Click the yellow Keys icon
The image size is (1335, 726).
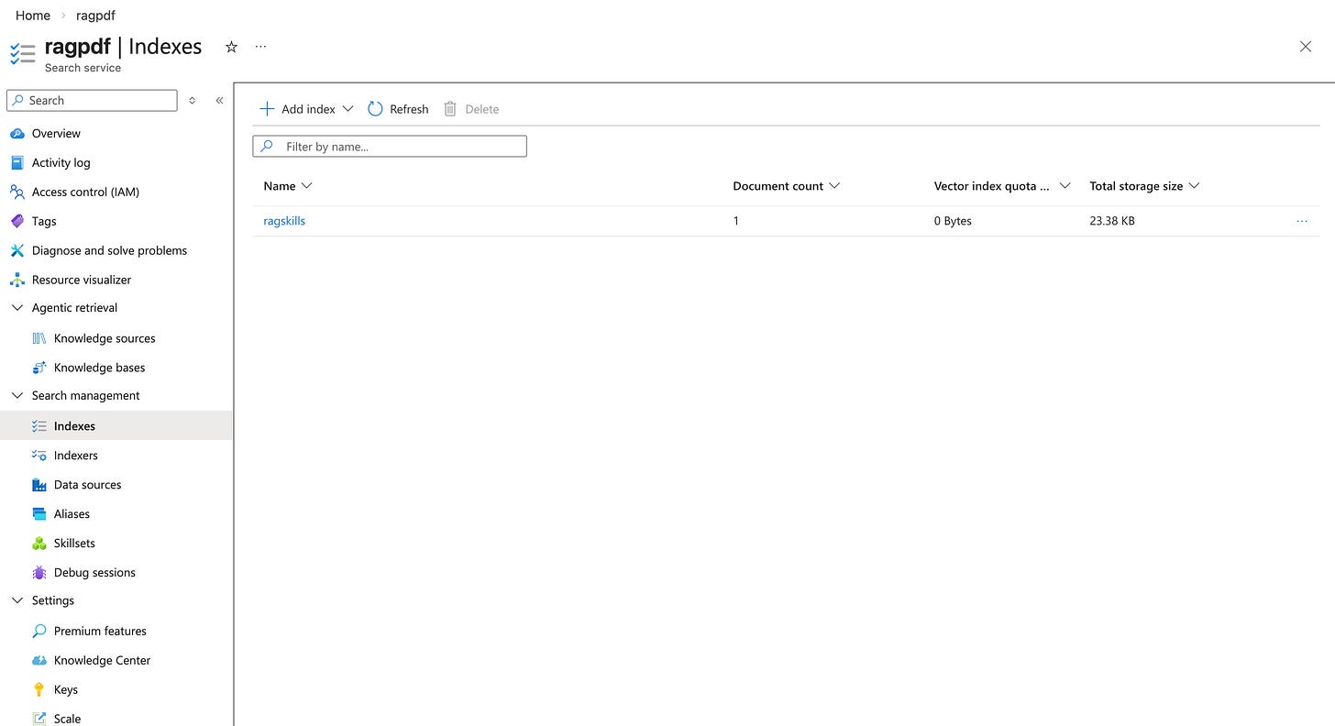39,689
